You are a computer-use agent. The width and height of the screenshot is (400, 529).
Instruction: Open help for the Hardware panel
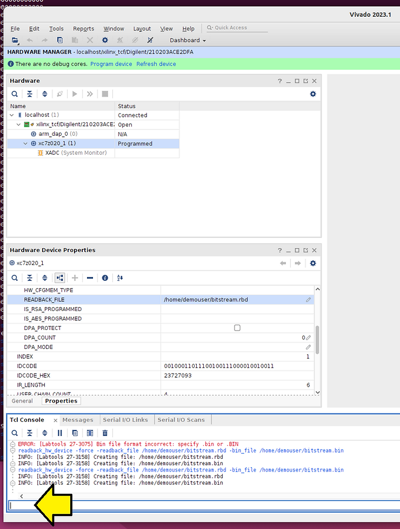279,81
